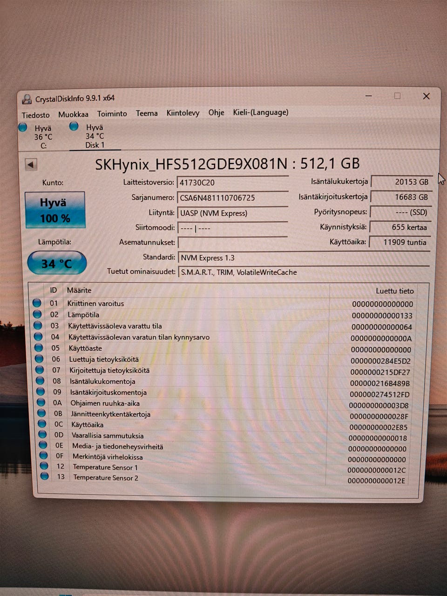Viewport: 447px width, 596px height.
Task: Click the Hyvä 100 % health status button
Action: (x=55, y=210)
